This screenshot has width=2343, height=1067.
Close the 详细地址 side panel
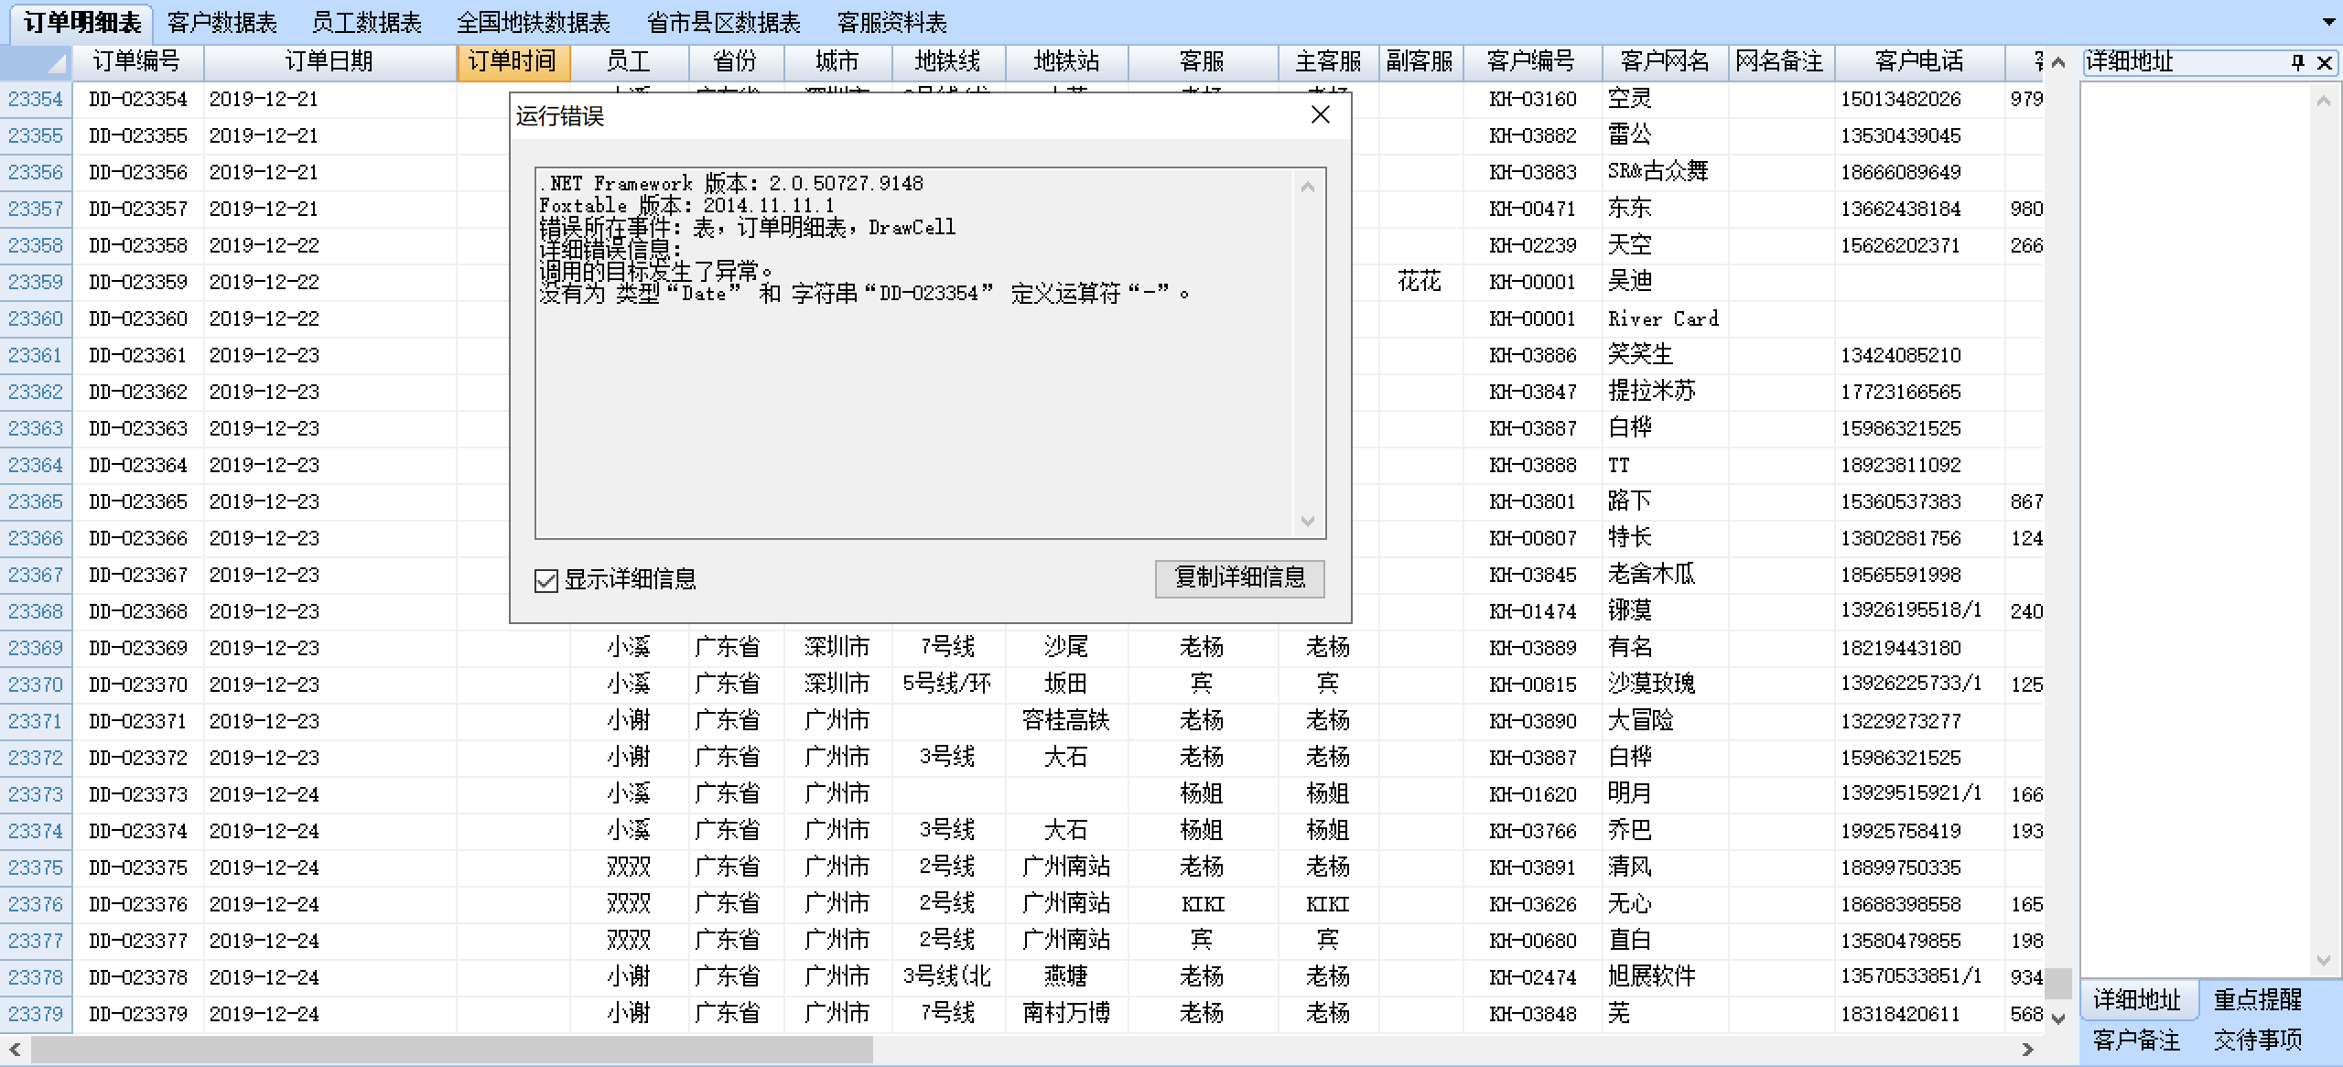tap(2324, 62)
